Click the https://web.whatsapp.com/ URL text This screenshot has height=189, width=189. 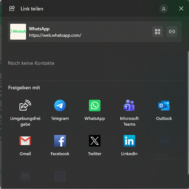[x=55, y=35]
